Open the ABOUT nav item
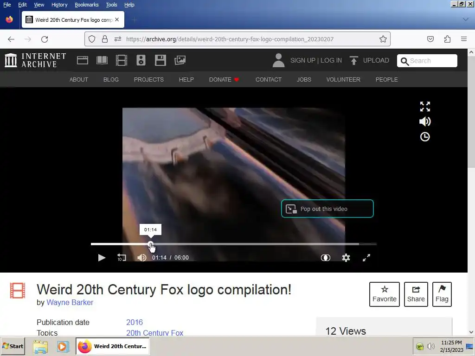The width and height of the screenshot is (475, 356). 79,80
